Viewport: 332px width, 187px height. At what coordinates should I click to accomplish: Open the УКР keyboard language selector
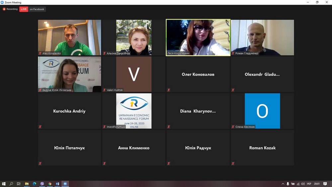coord(309,184)
